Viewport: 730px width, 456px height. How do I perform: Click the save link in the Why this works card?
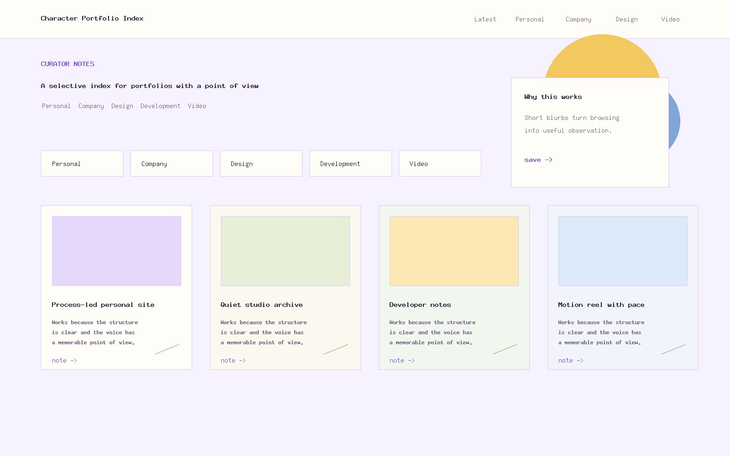(538, 160)
